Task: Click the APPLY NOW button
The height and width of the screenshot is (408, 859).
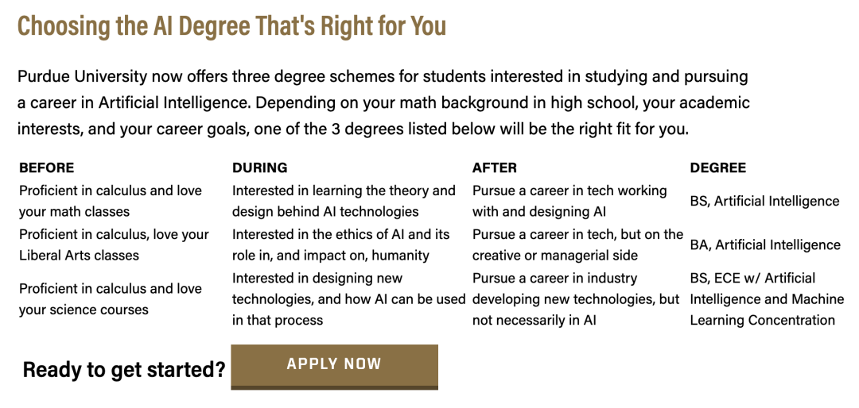Action: click(x=334, y=365)
